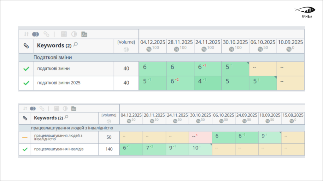Click the half-circle contrast icon in top toolbar
The height and width of the screenshot is (181, 323).
74,34
